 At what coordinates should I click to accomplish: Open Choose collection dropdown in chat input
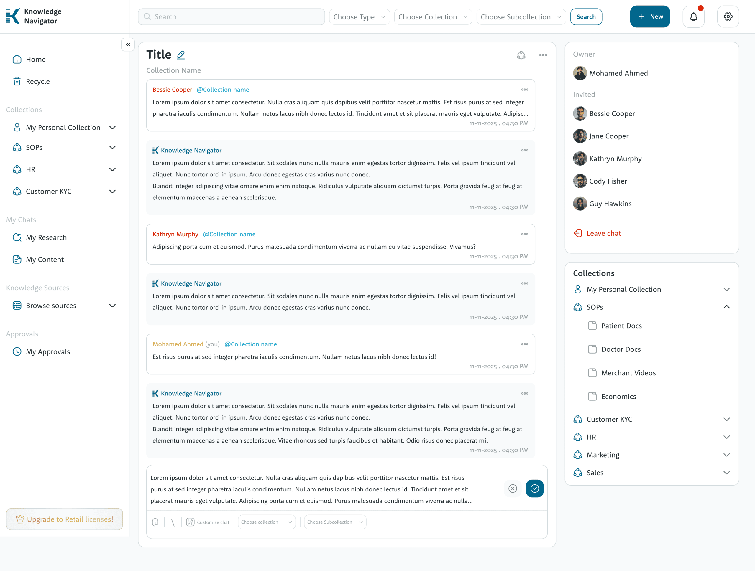(x=267, y=522)
